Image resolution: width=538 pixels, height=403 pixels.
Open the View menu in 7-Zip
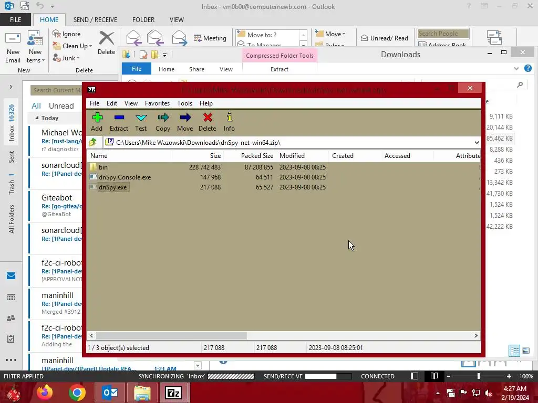(x=131, y=103)
